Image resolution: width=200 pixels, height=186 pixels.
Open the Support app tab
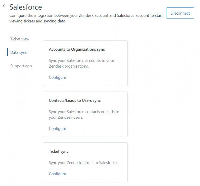pos(21,66)
